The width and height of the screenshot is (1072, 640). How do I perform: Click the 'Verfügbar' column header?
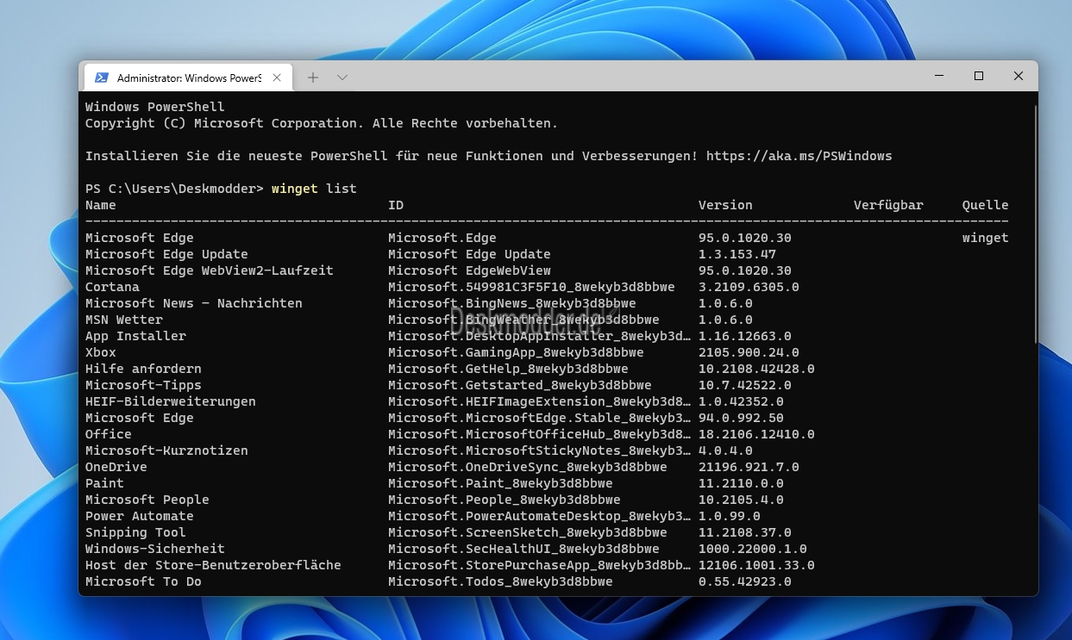[x=888, y=205]
